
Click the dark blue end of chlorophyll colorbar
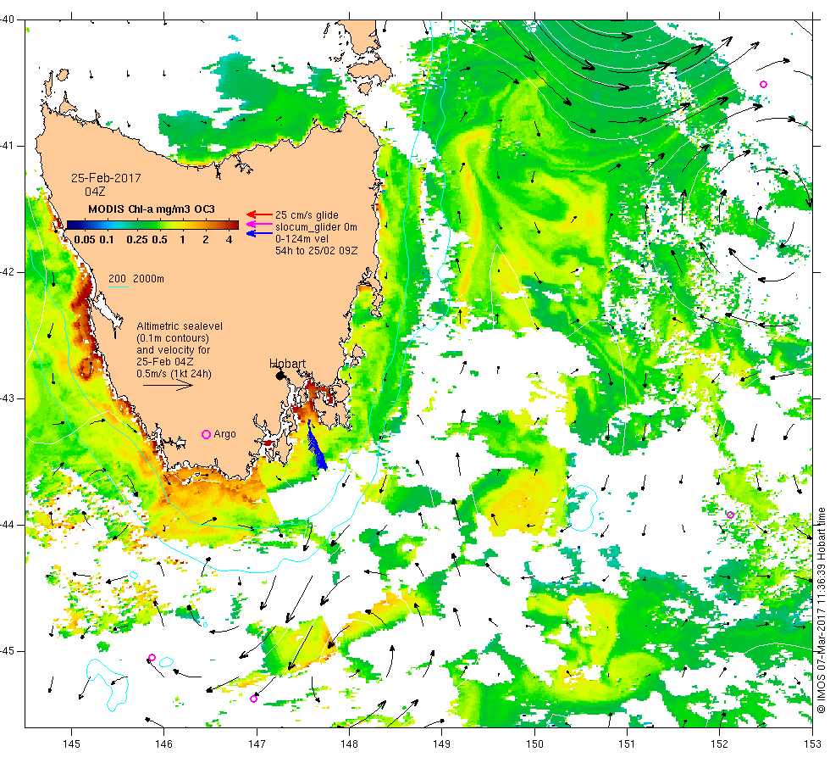pyautogui.click(x=69, y=225)
